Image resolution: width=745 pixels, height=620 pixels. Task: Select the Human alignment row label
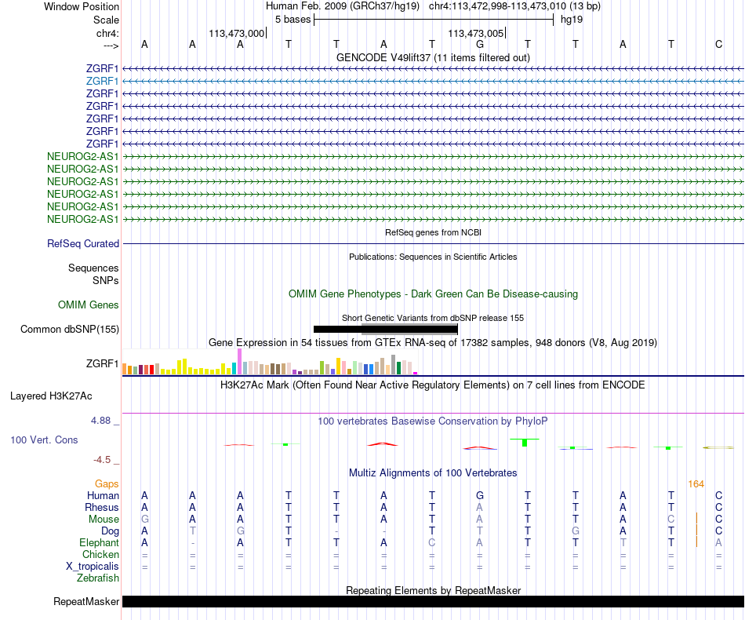(x=103, y=495)
